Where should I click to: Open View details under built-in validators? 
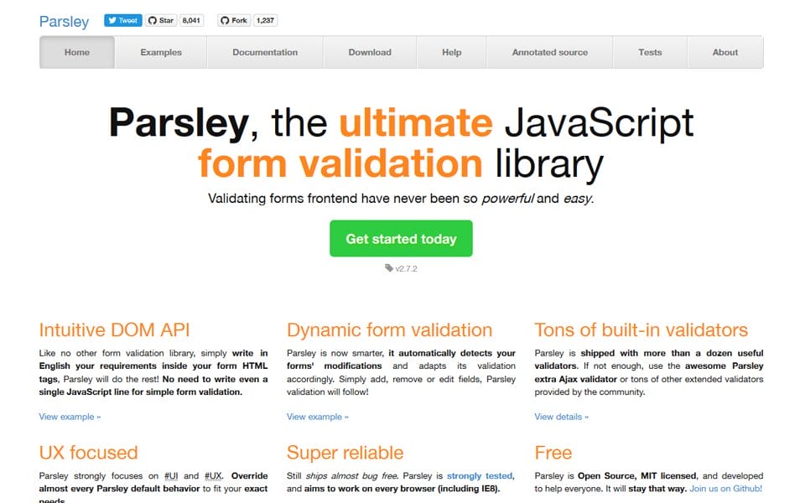tap(561, 417)
